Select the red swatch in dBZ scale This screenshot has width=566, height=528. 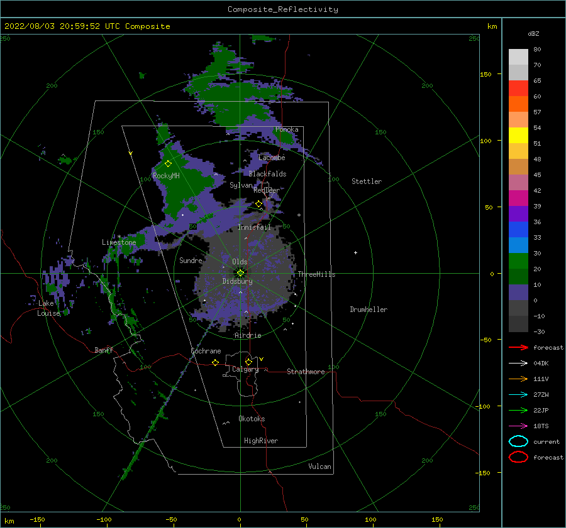click(x=518, y=88)
